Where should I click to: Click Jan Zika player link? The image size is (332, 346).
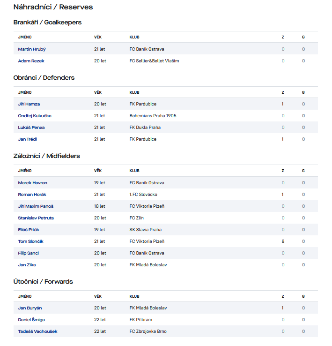[27, 265]
